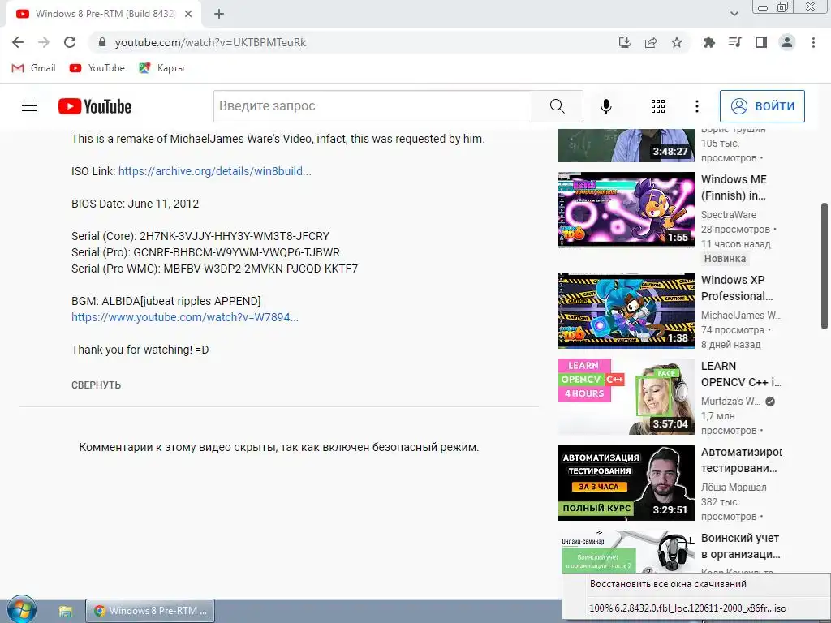Click the YouTube search magnifier button

[557, 106]
